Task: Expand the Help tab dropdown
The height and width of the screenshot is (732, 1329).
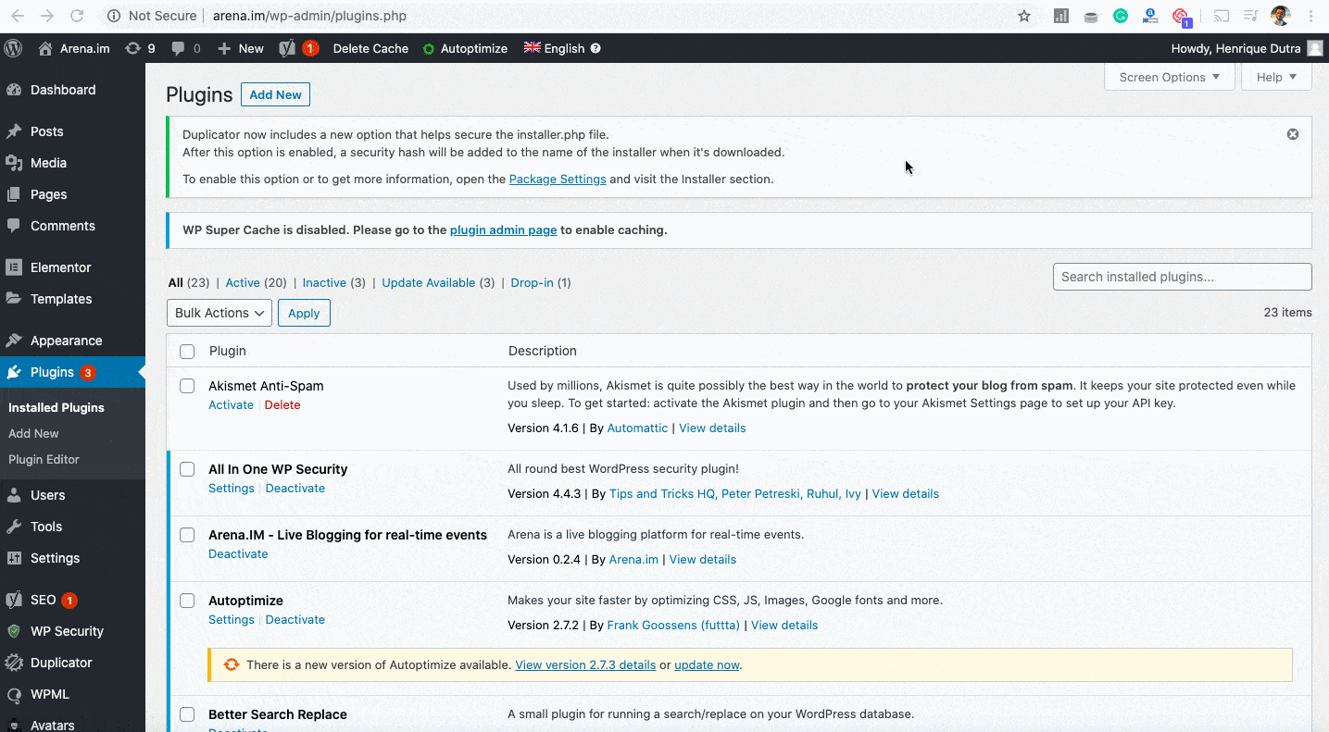Action: click(x=1275, y=77)
